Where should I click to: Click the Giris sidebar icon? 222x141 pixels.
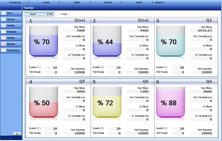(3, 13)
